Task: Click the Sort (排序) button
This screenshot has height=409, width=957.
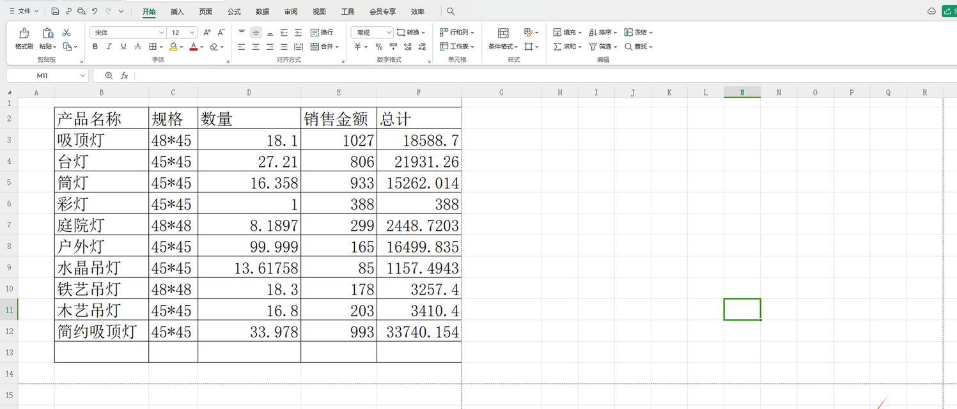Action: (603, 32)
